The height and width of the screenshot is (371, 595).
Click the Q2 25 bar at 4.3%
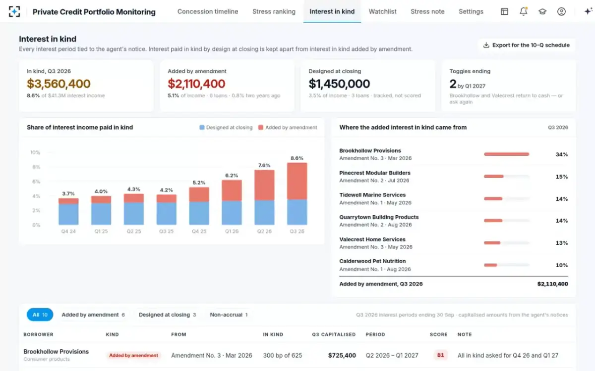click(134, 209)
